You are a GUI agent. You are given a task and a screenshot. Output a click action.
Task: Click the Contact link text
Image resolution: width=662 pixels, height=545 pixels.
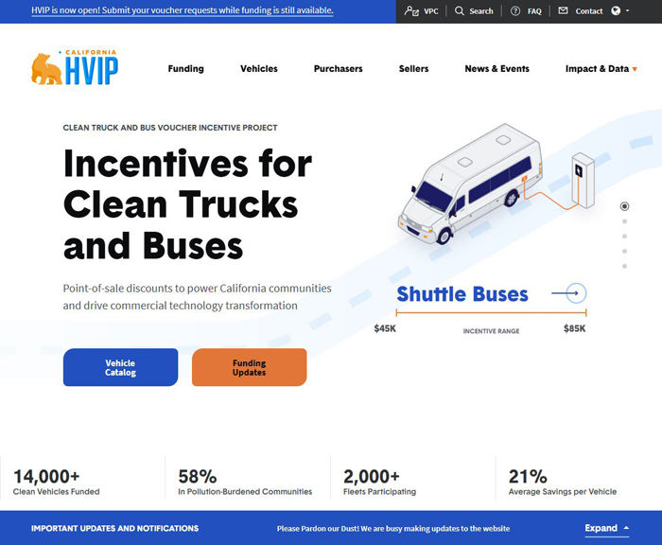(x=589, y=11)
